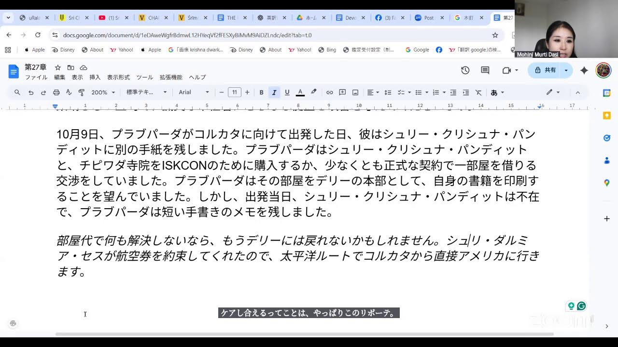Increase the indent
Image resolution: width=618 pixels, height=347 pixels.
pos(466,93)
